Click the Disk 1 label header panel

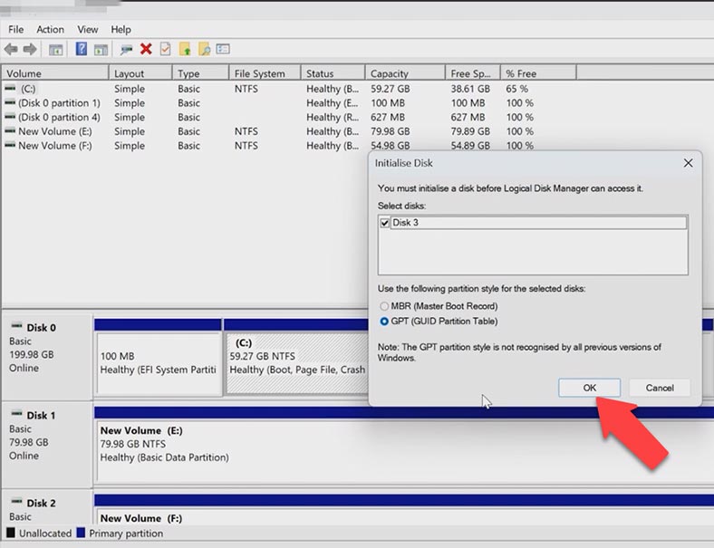click(47, 443)
